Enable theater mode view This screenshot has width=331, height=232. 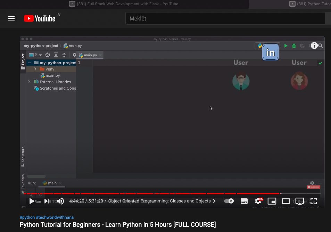[x=286, y=201]
